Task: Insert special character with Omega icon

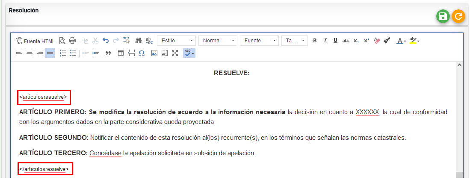Action: pos(141,53)
